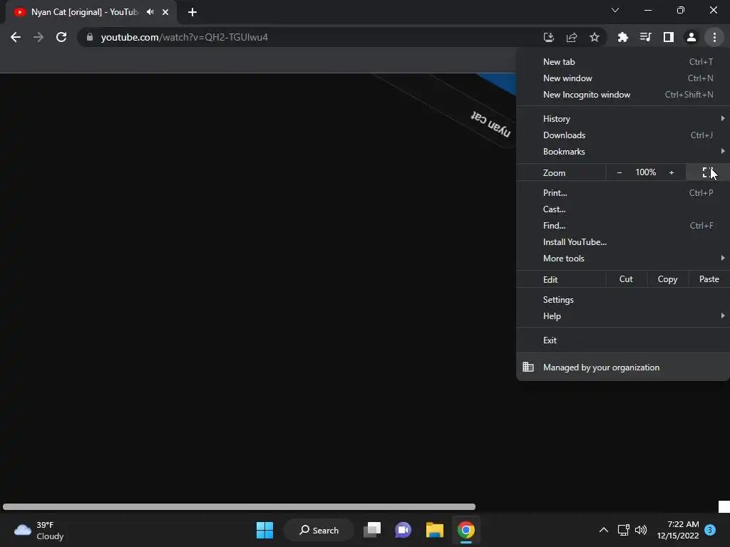Click the Chrome taskbar icon
Viewport: 730px width, 547px height.
pos(466,530)
